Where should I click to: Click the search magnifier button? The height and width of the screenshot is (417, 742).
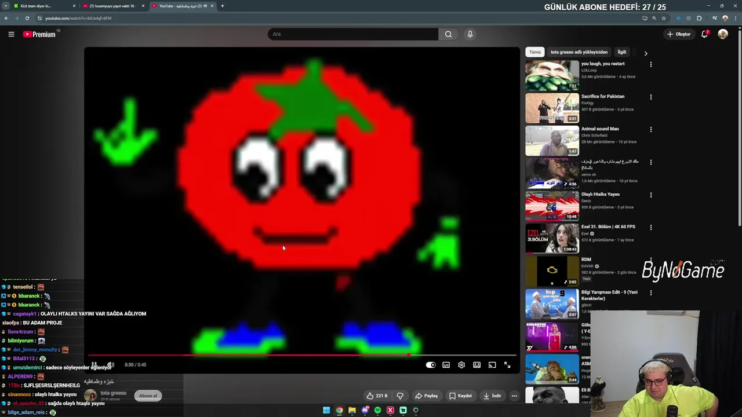(x=448, y=34)
